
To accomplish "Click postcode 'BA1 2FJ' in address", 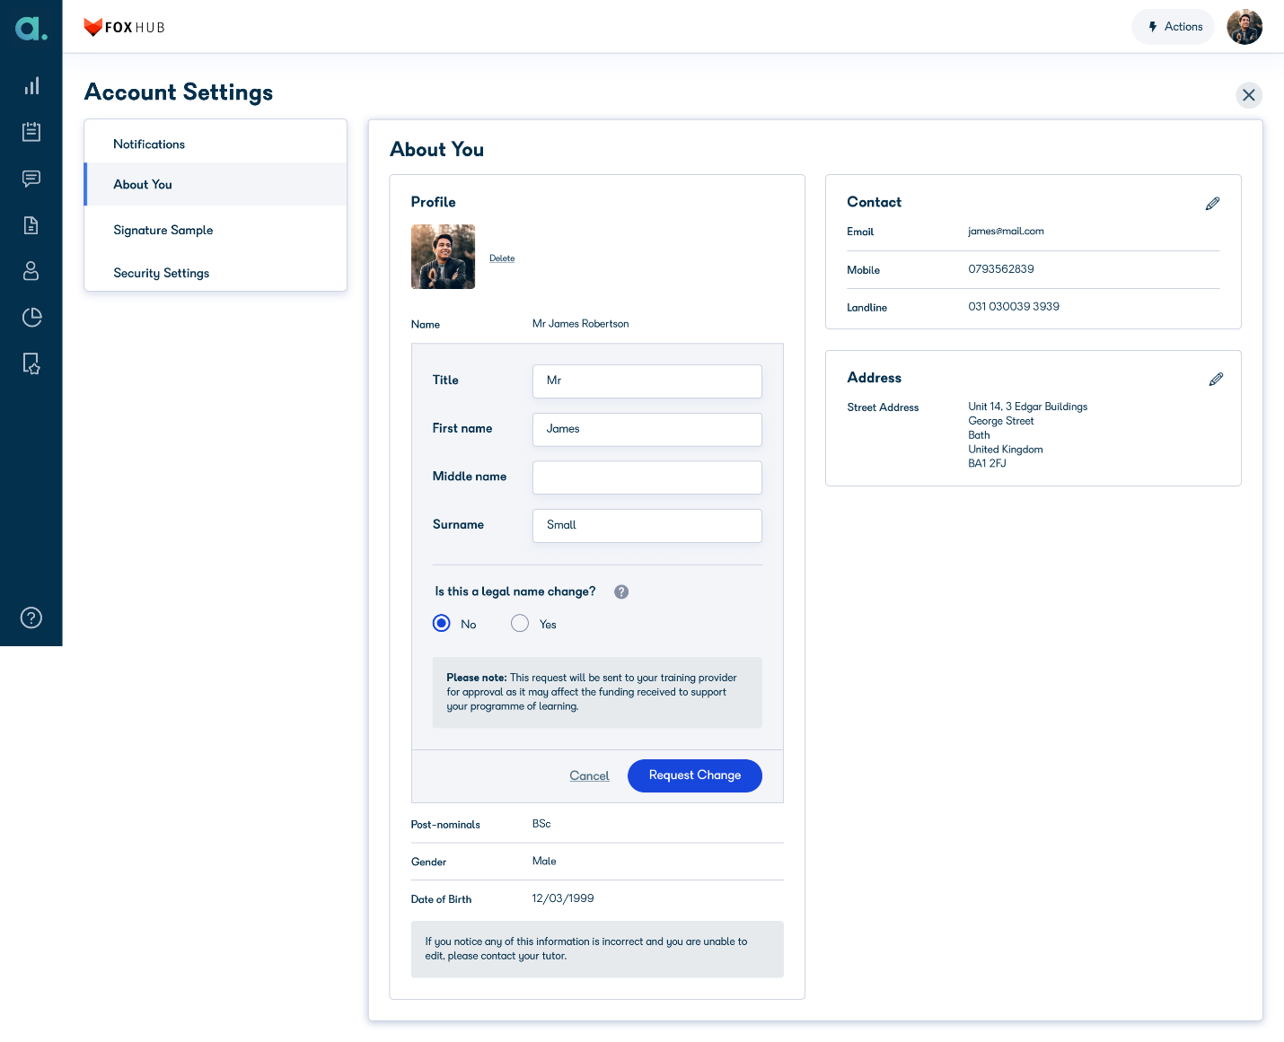I will point(987,464).
